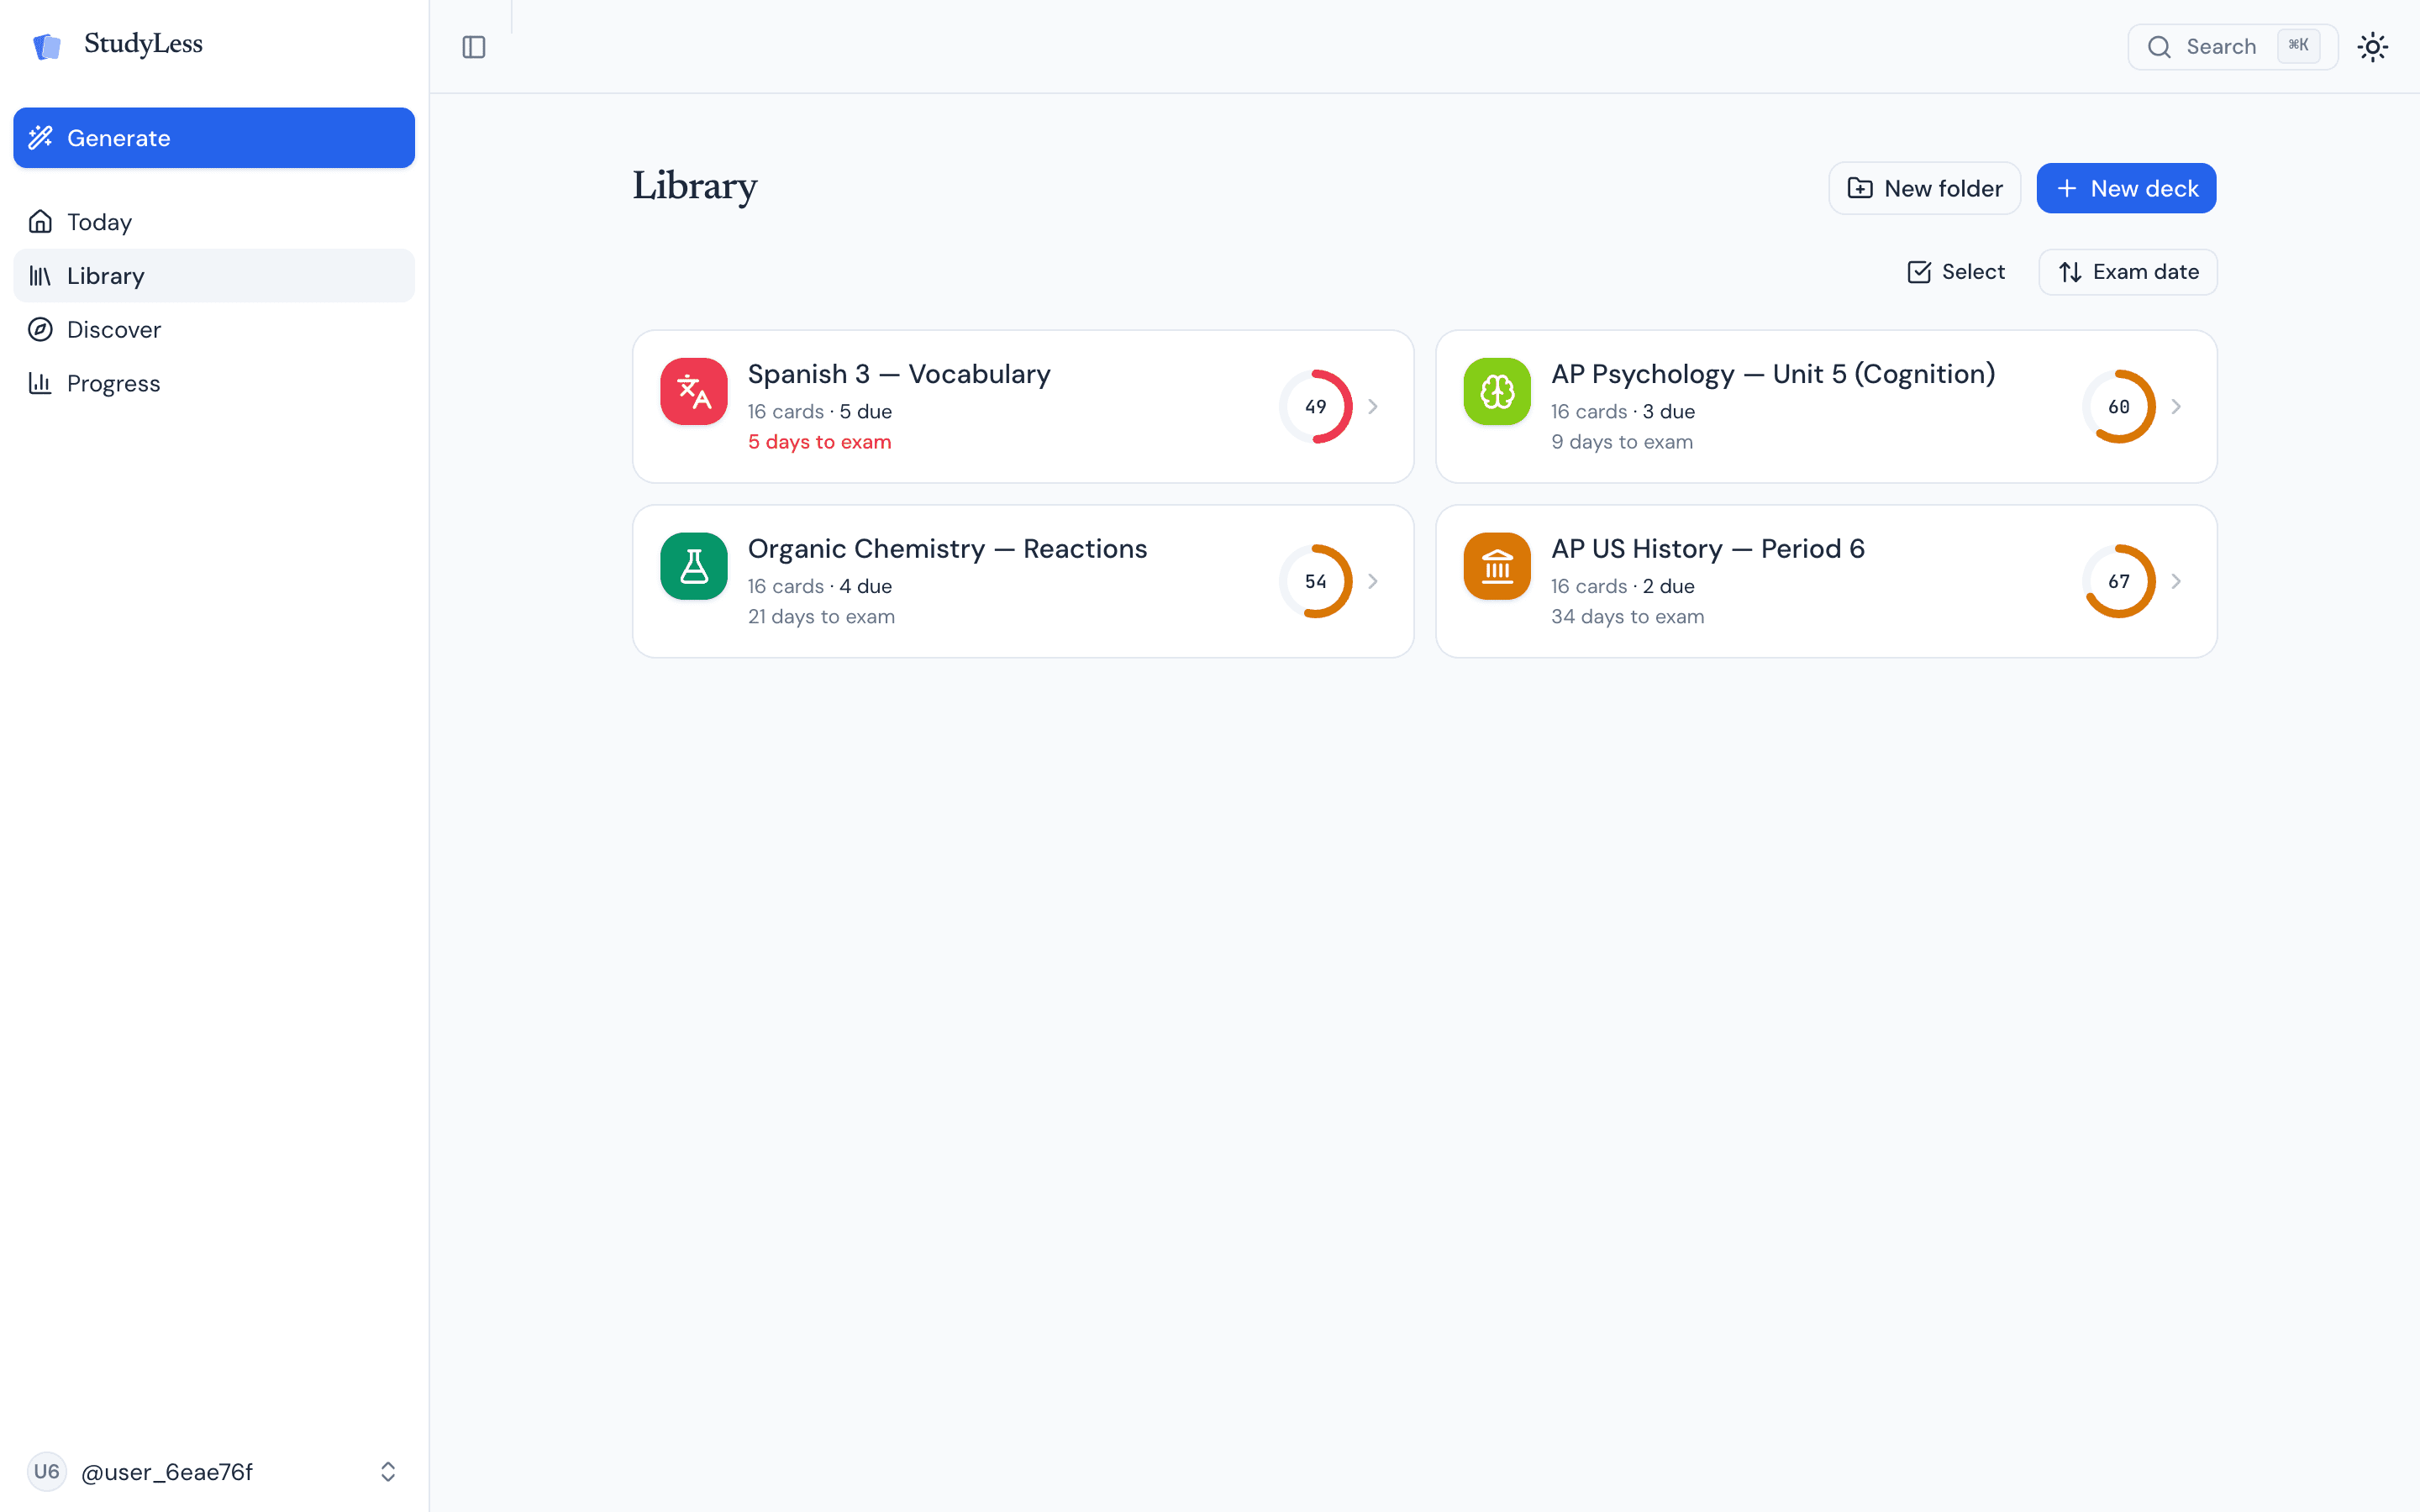Image resolution: width=2420 pixels, height=1512 pixels.
Task: Open AP US History — Period 6 title
Action: coord(1708,549)
